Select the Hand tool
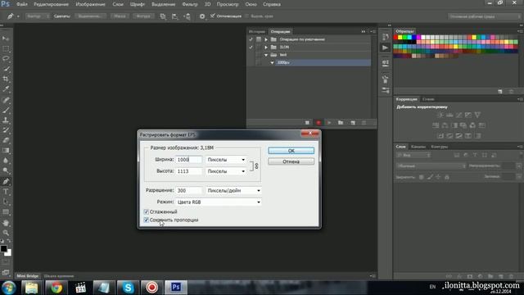Image resolution: width=524 pixels, height=295 pixels. click(x=6, y=223)
